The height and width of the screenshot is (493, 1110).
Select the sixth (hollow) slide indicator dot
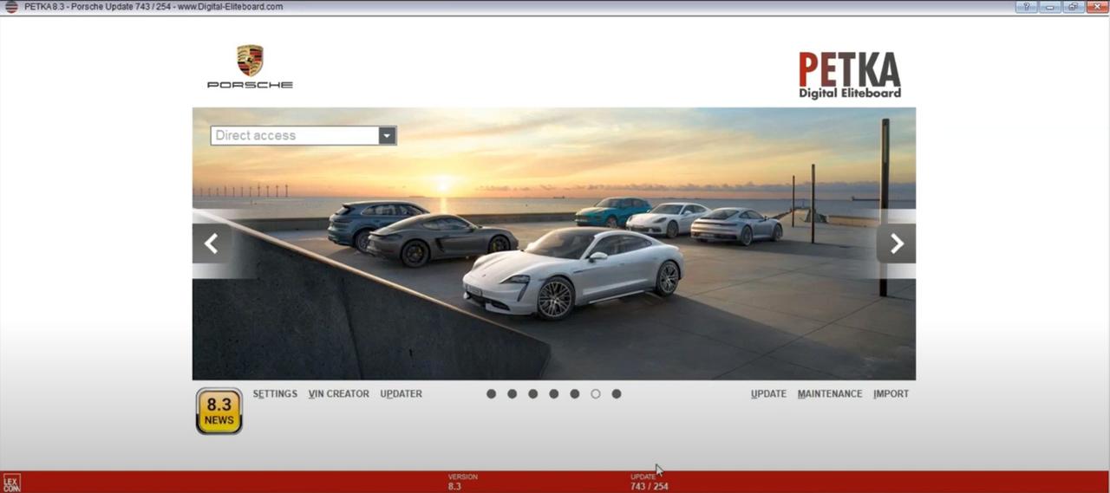click(595, 393)
